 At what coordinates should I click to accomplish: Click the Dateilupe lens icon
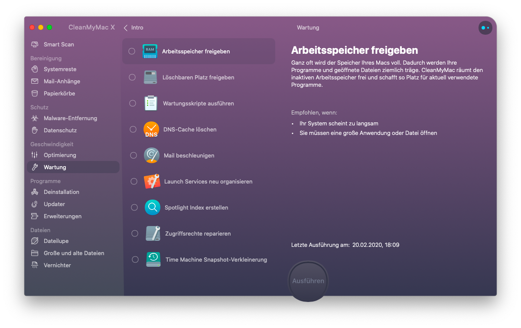[x=35, y=241]
